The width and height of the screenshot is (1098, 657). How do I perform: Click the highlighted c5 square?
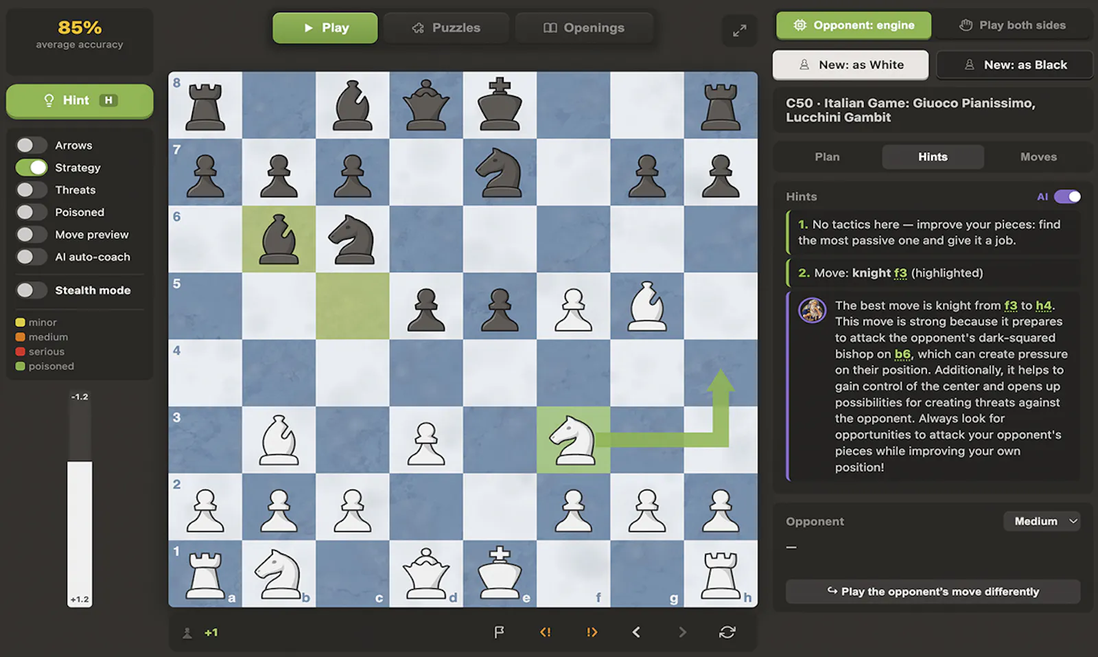coord(353,306)
